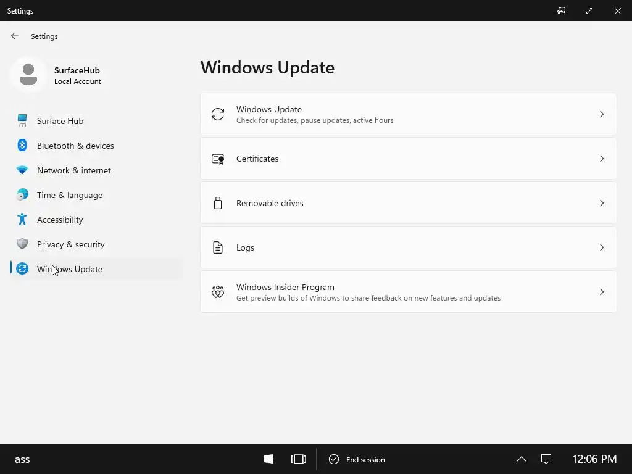
Task: Click the Certificates badge icon
Action: tap(218, 159)
